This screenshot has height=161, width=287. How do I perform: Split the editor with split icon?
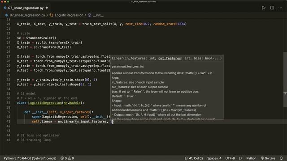click(272, 8)
